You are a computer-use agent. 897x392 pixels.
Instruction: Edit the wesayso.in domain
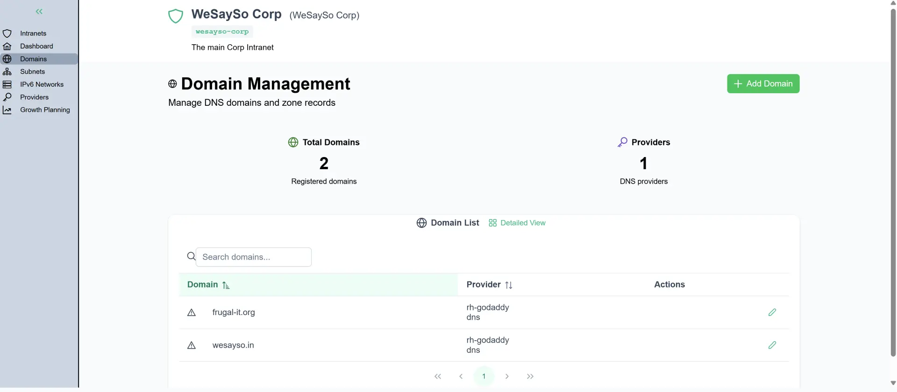click(772, 345)
